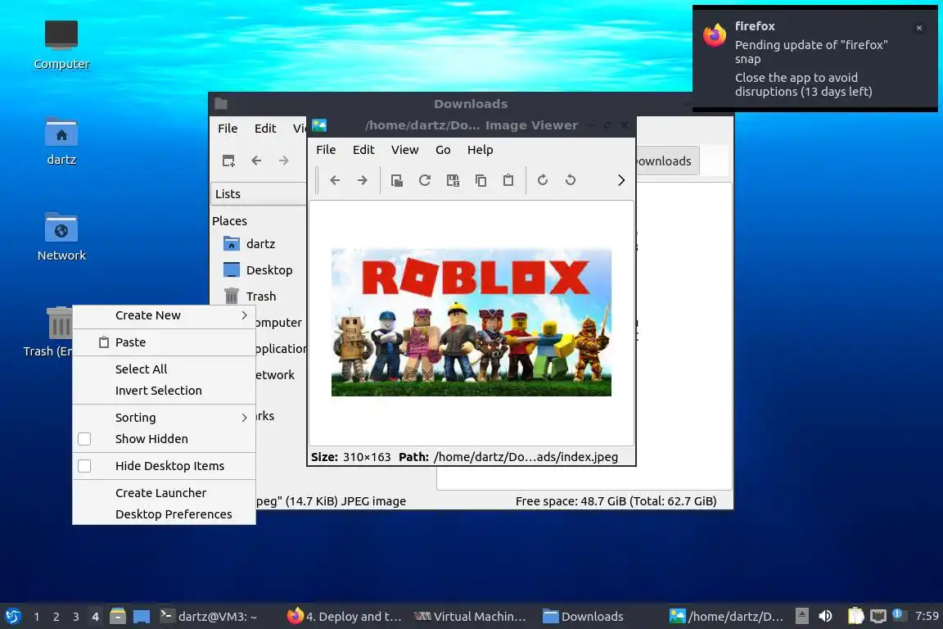Screen dimensions: 943x629
Task: Click the Save As icon in Image Viewer
Action: coord(453,180)
